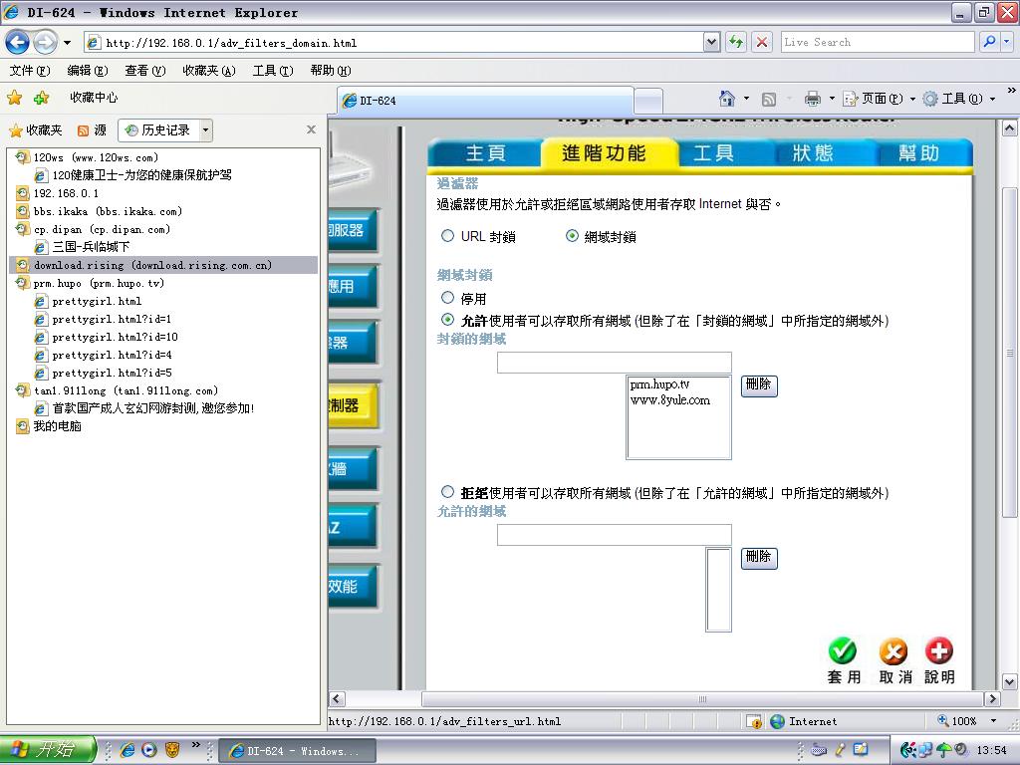Open the Home button dropdown arrow
The image size is (1020, 765).
746,99
